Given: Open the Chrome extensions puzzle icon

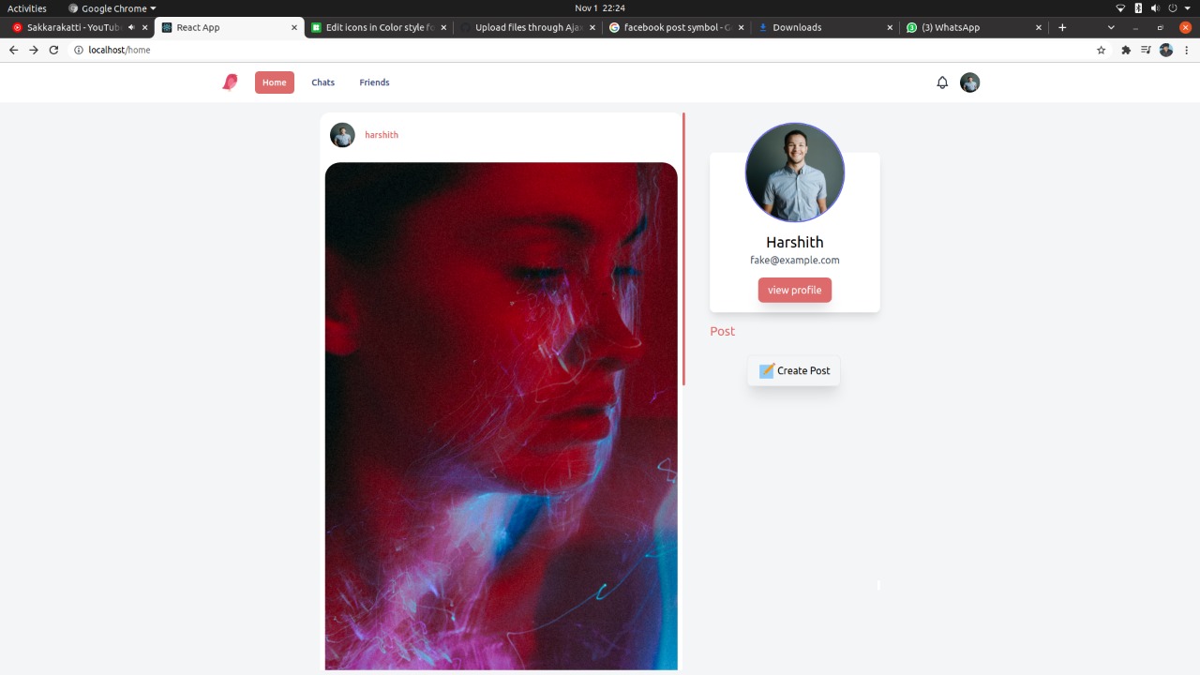Looking at the screenshot, I should (1125, 50).
